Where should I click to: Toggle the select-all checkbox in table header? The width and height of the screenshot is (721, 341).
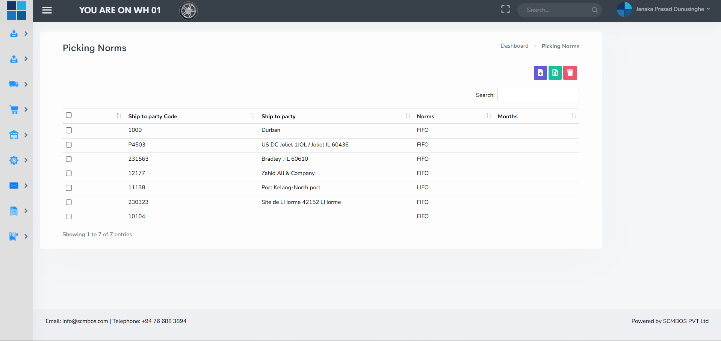pyautogui.click(x=69, y=115)
